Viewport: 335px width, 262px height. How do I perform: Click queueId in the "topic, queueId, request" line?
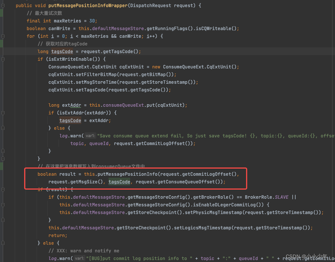point(99,143)
